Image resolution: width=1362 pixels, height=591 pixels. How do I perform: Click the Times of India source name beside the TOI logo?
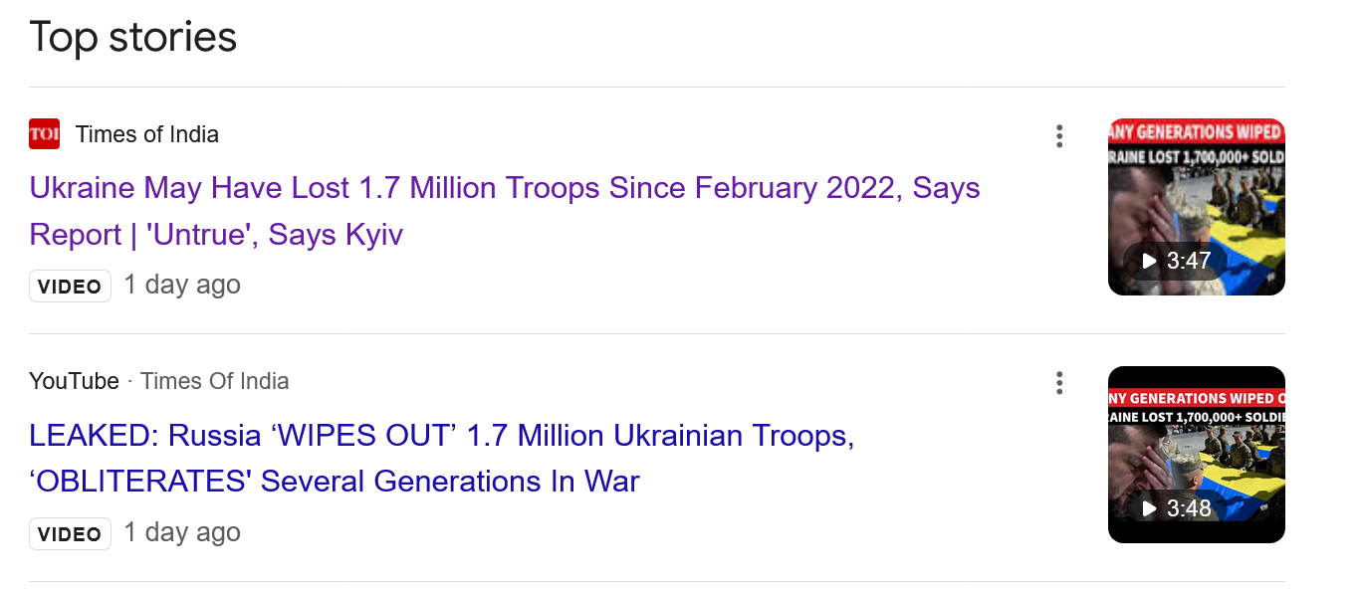click(147, 134)
